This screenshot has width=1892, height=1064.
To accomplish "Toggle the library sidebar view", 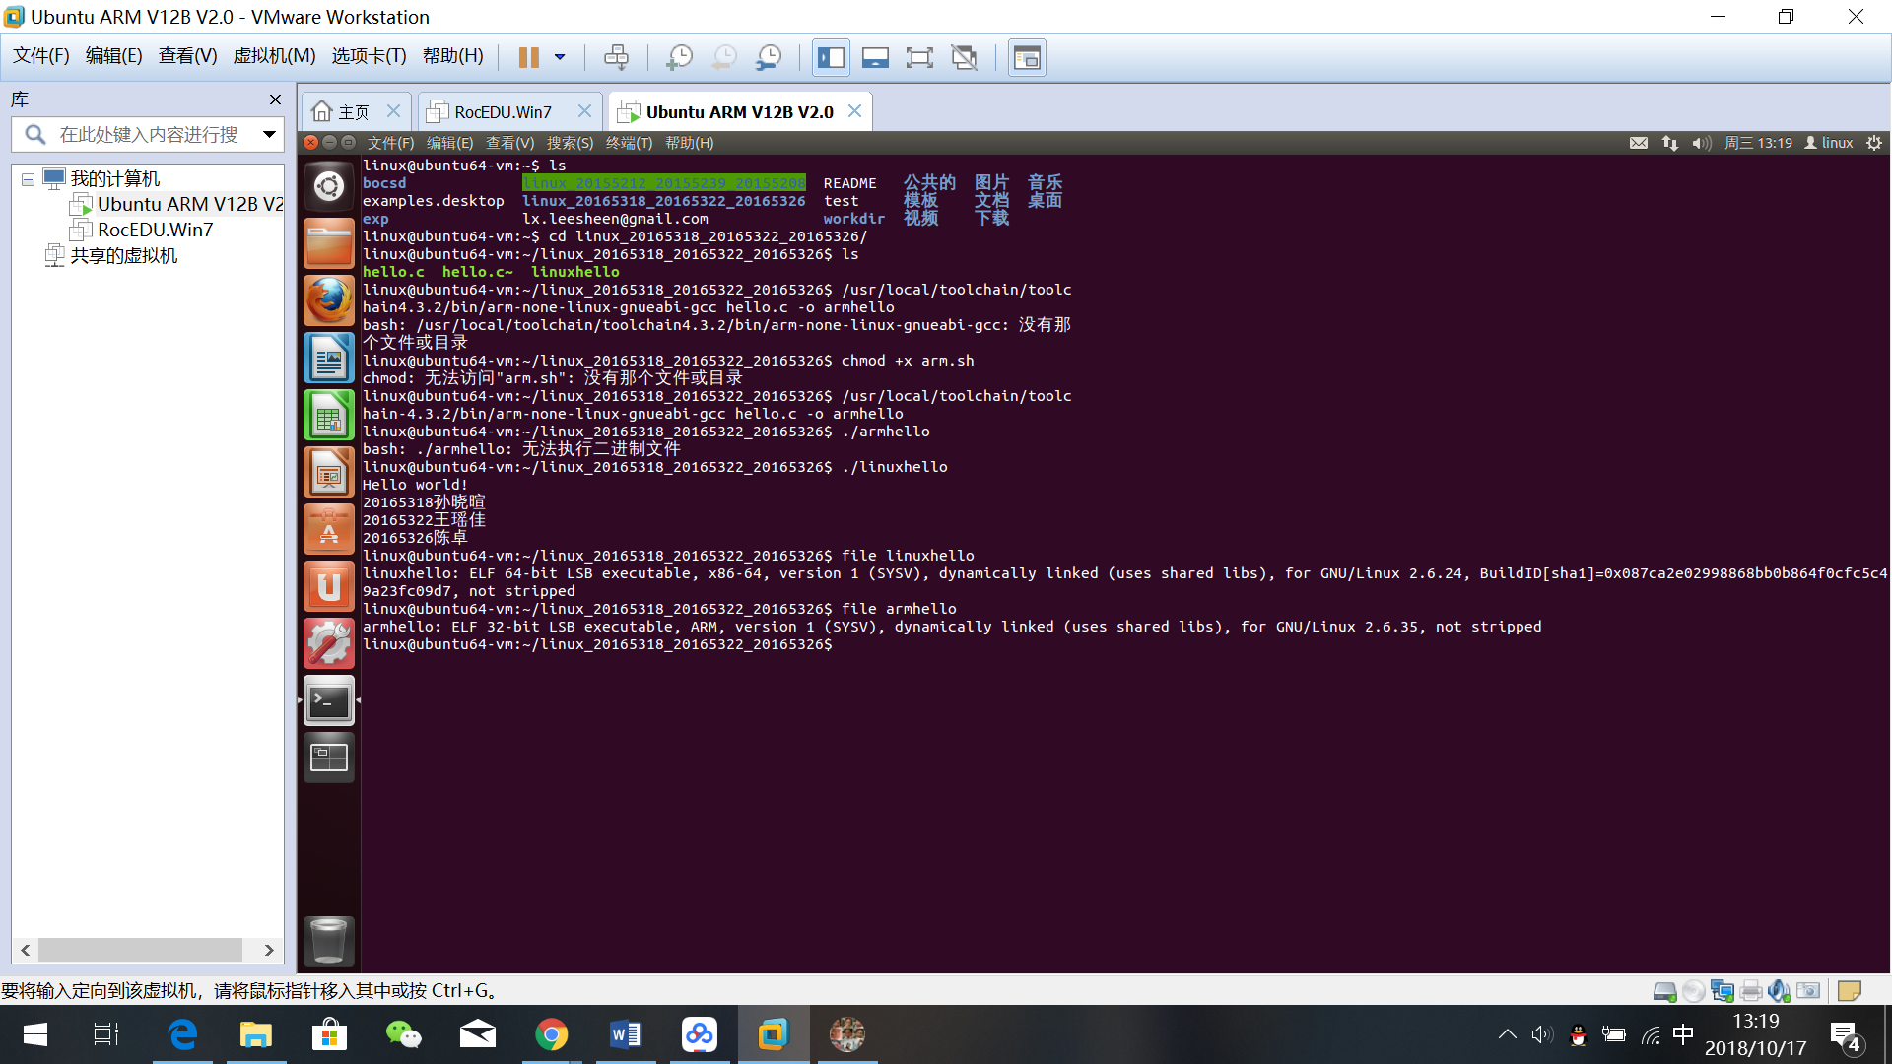I will (x=831, y=57).
